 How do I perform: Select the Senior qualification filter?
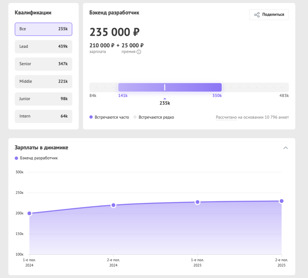click(43, 64)
